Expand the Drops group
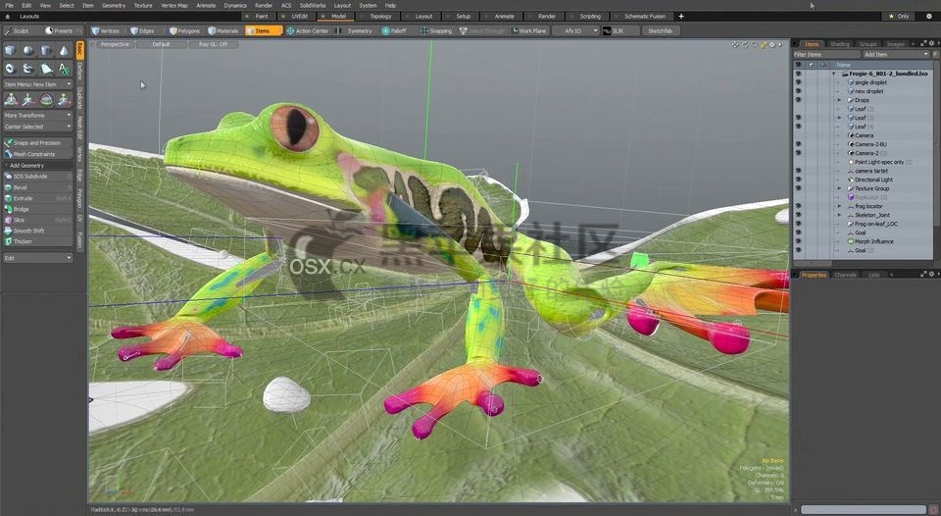This screenshot has width=941, height=516. (840, 100)
